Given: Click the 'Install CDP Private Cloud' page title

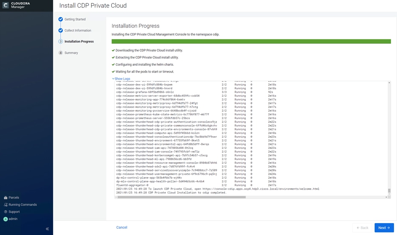Looking at the screenshot, I should [x=93, y=6].
